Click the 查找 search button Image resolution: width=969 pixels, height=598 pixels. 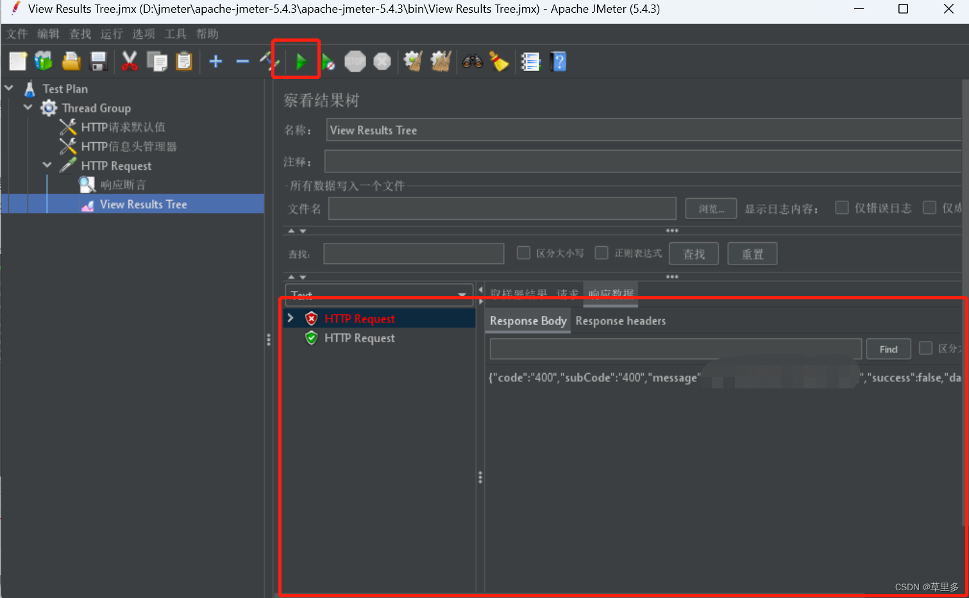tap(694, 254)
